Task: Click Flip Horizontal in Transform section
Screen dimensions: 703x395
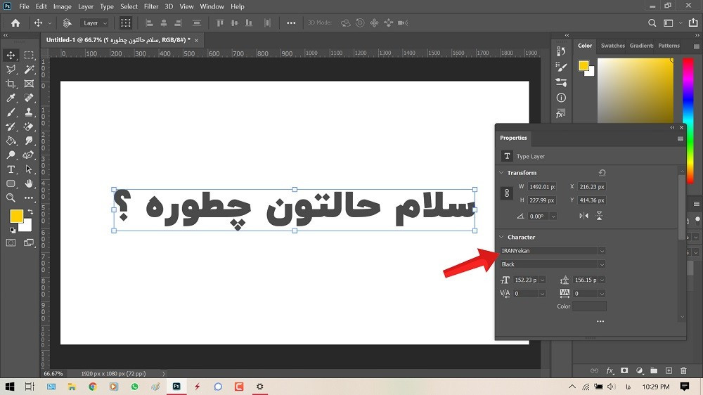Action: pyautogui.click(x=583, y=216)
